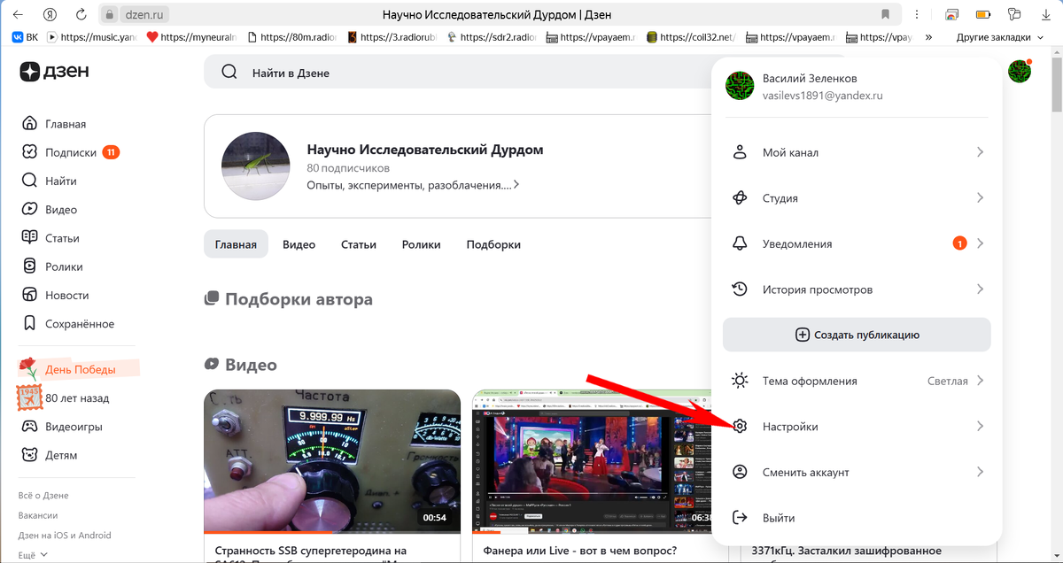Expand the Ещё list in sidebar footer
Screen dimensions: 1063x563
33,555
